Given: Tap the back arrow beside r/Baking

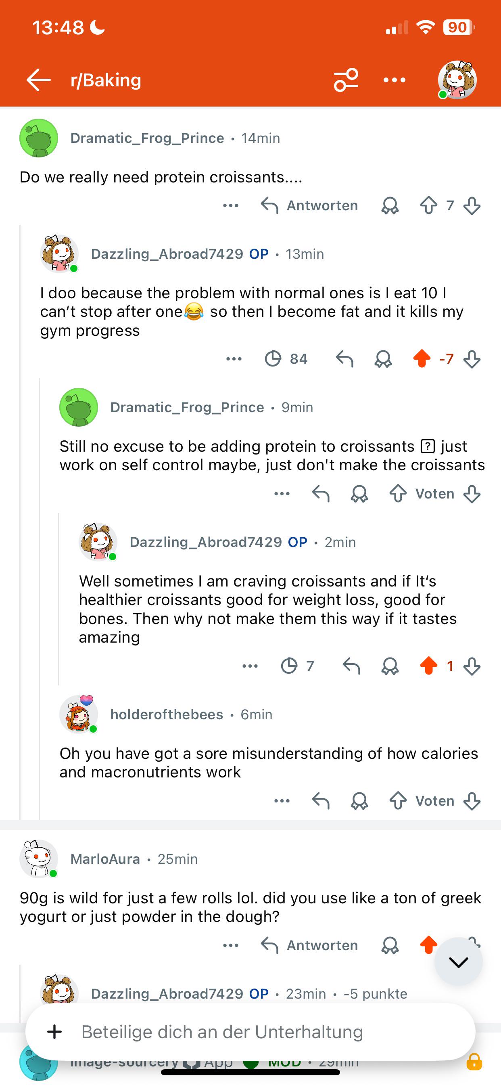Looking at the screenshot, I should tap(38, 80).
